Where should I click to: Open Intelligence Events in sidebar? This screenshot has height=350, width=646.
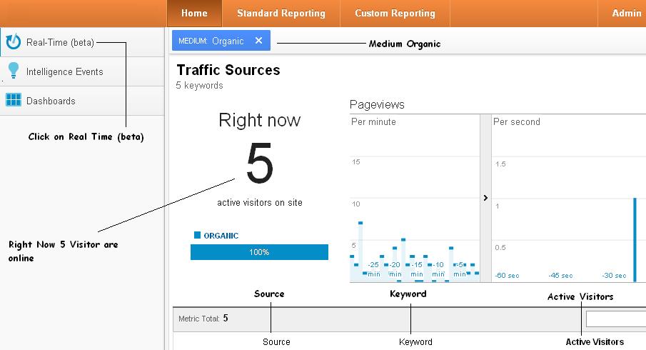pos(82,71)
